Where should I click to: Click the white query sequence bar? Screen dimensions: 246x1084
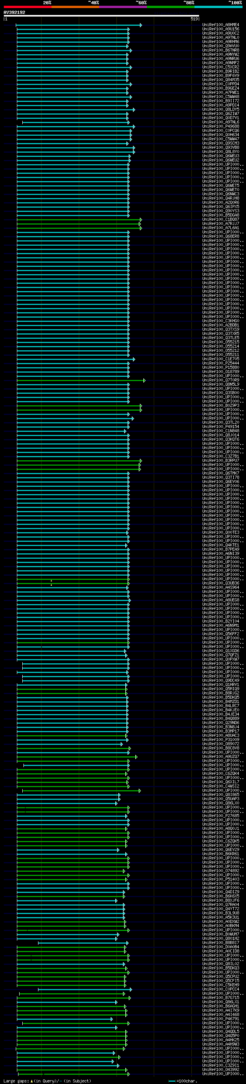[x=101, y=16]
